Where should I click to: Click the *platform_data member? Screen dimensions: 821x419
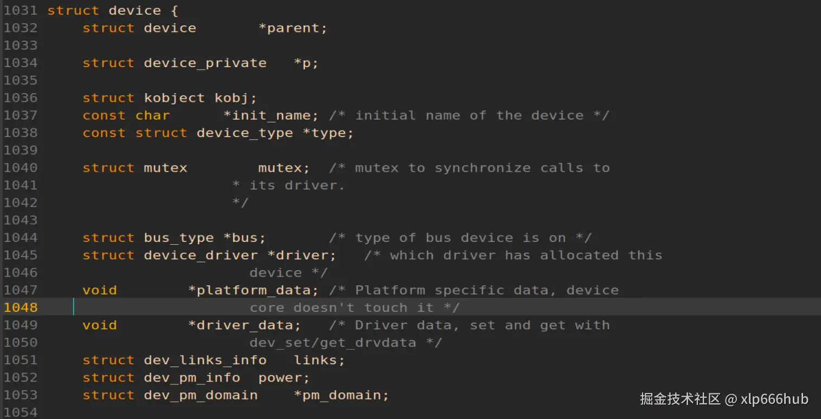253,290
